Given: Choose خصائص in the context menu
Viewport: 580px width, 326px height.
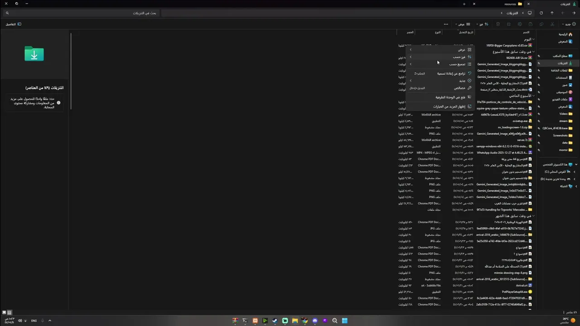Looking at the screenshot, I should click(440, 88).
